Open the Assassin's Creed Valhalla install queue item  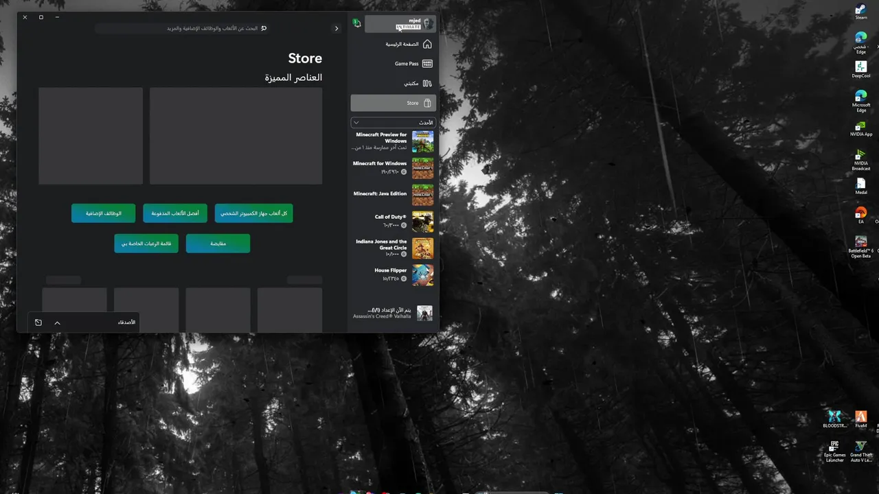393,313
